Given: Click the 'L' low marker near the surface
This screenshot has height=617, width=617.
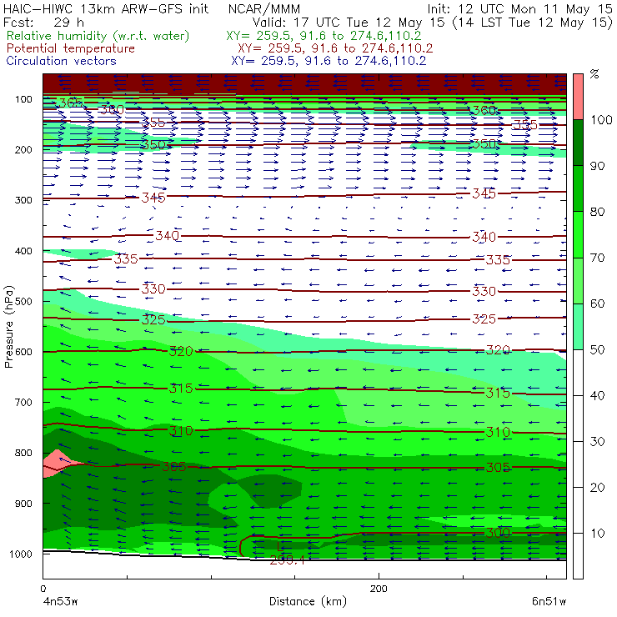Looking at the screenshot, I should click(x=279, y=546).
